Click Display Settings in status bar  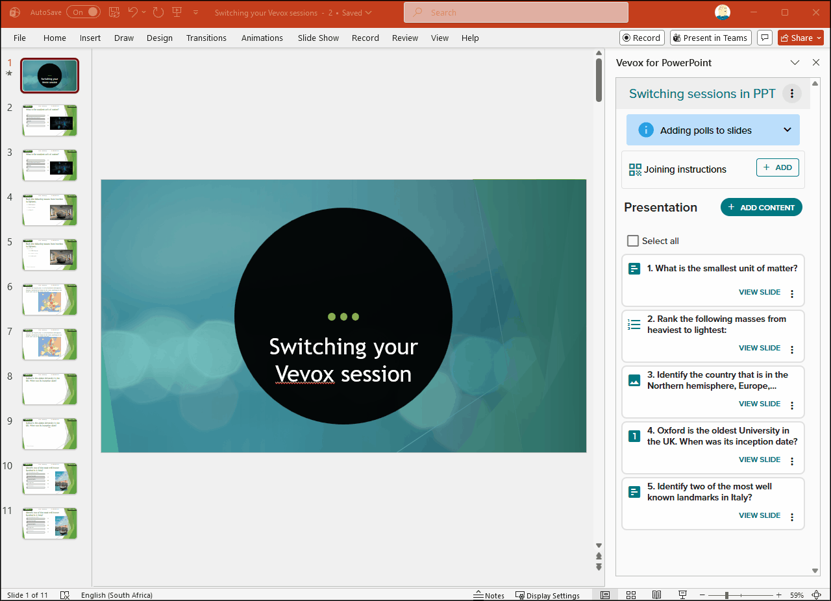[x=547, y=595]
